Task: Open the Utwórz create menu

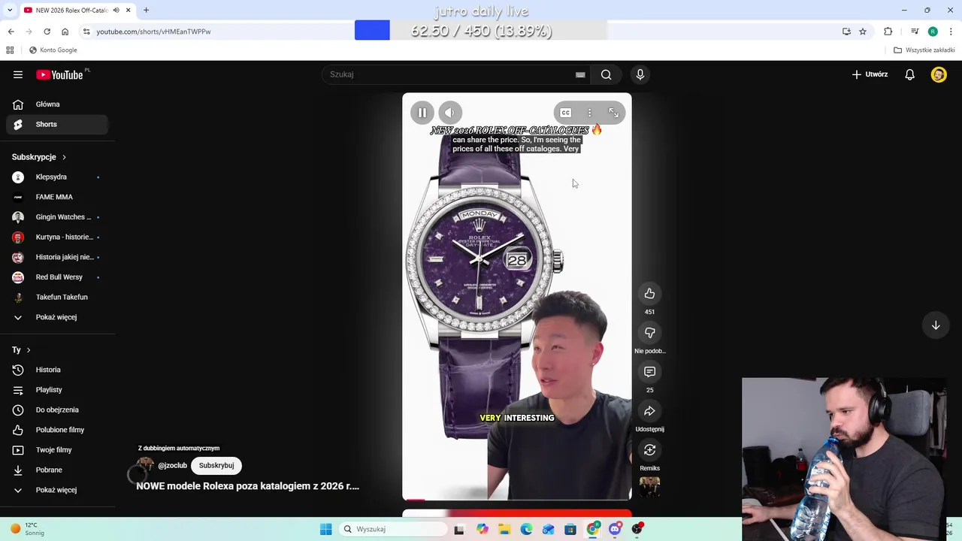Action: click(x=870, y=74)
